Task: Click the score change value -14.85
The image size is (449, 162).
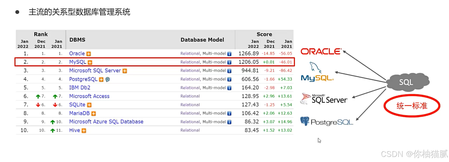Action: [x=268, y=54]
